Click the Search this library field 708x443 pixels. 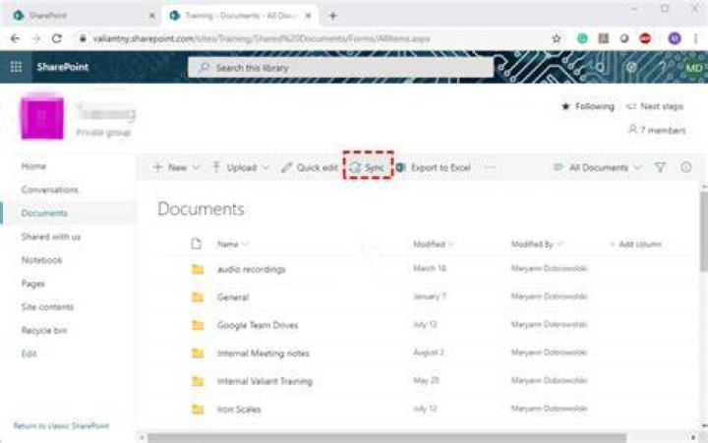click(x=340, y=68)
